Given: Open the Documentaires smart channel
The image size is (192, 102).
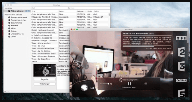Looking at the screenshot, I should click(x=17, y=23).
